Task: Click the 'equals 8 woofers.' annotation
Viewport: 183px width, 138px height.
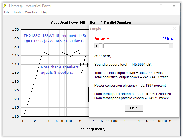Action: pyautogui.click(x=57, y=72)
